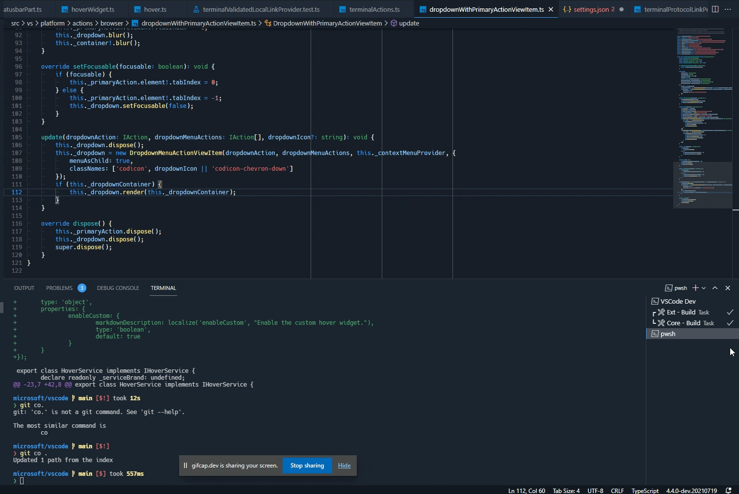Click the Stop sharing button
The height and width of the screenshot is (494, 739).
click(x=307, y=466)
